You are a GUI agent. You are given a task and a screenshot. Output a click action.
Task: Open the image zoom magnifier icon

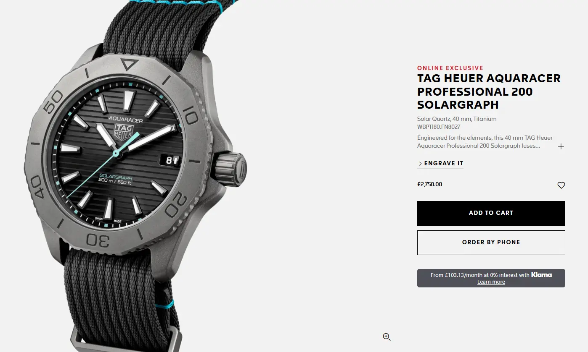click(x=387, y=336)
